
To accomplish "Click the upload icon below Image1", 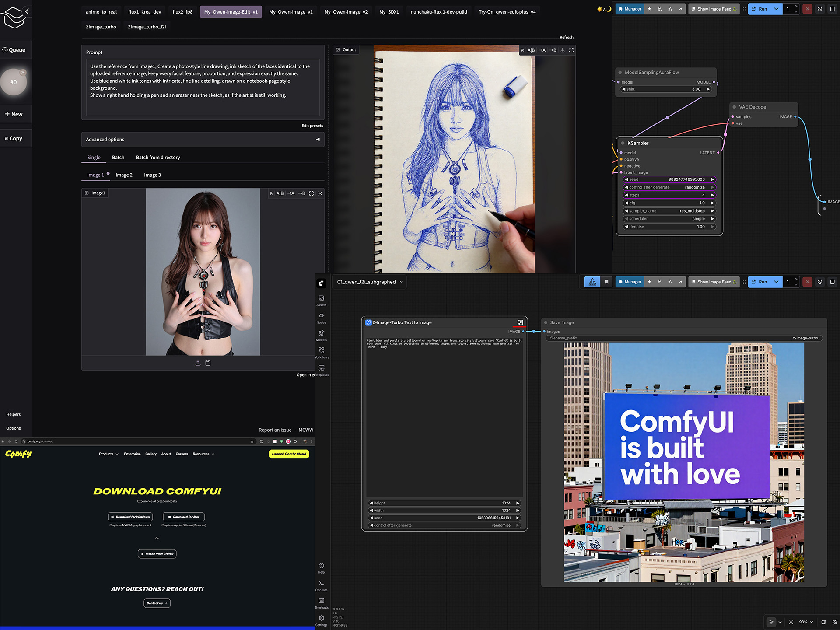I will point(198,363).
